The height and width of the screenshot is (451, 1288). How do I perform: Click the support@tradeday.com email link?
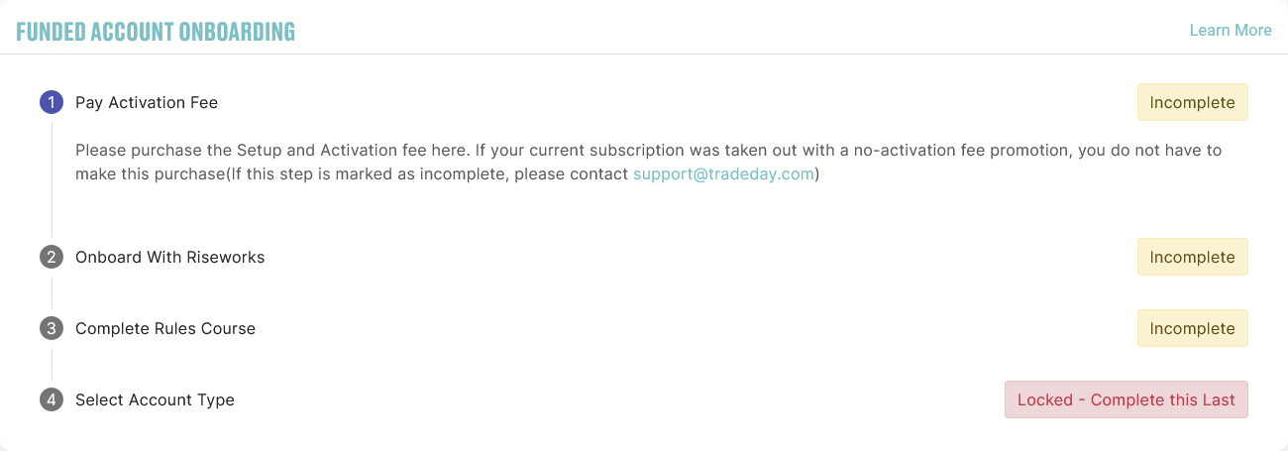[x=723, y=173]
